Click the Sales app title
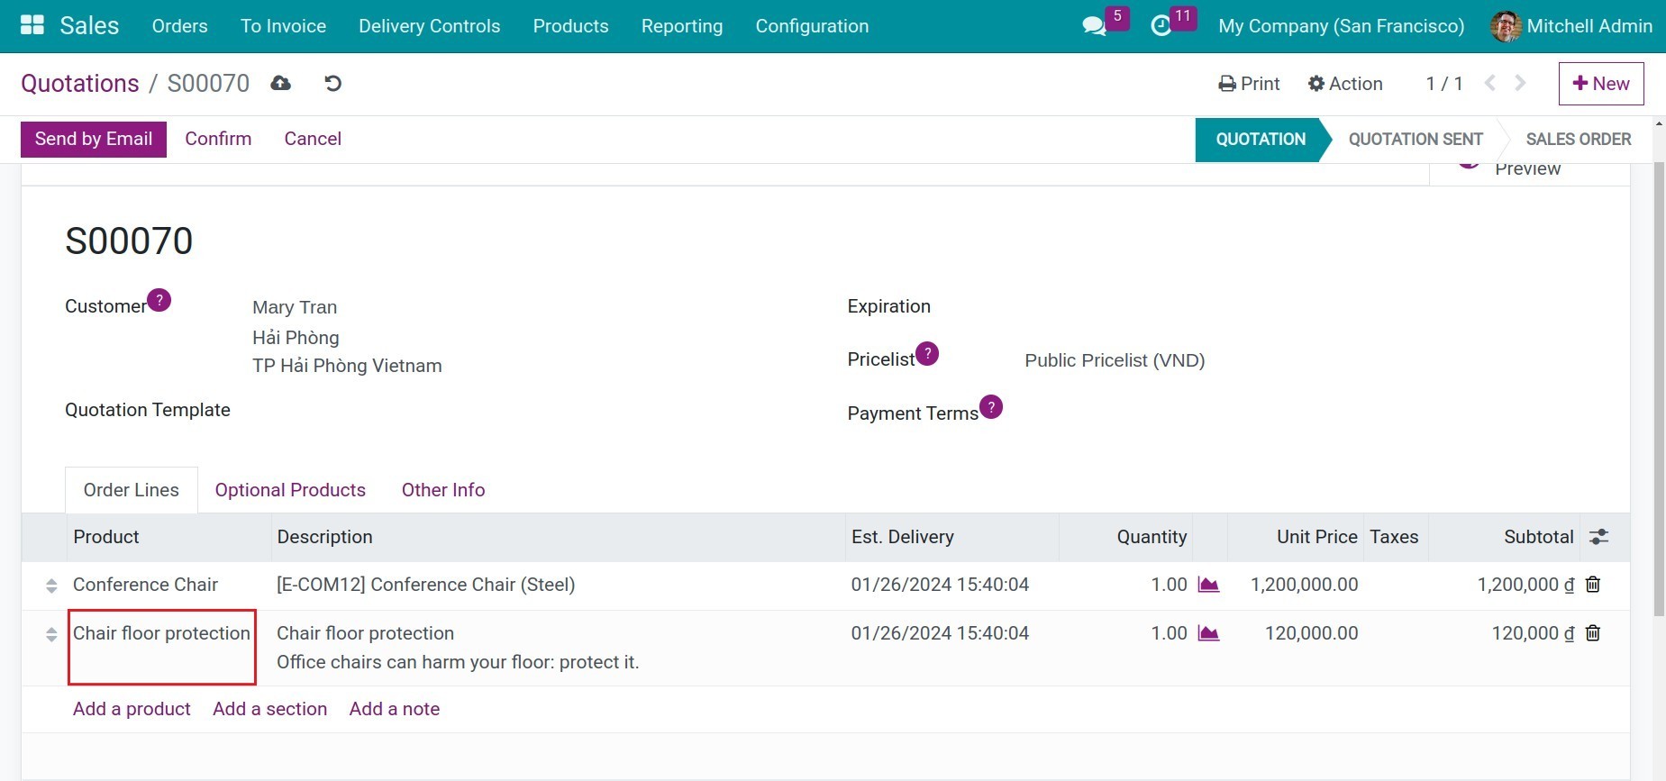Screen dimensions: 1666x781 click(x=89, y=25)
